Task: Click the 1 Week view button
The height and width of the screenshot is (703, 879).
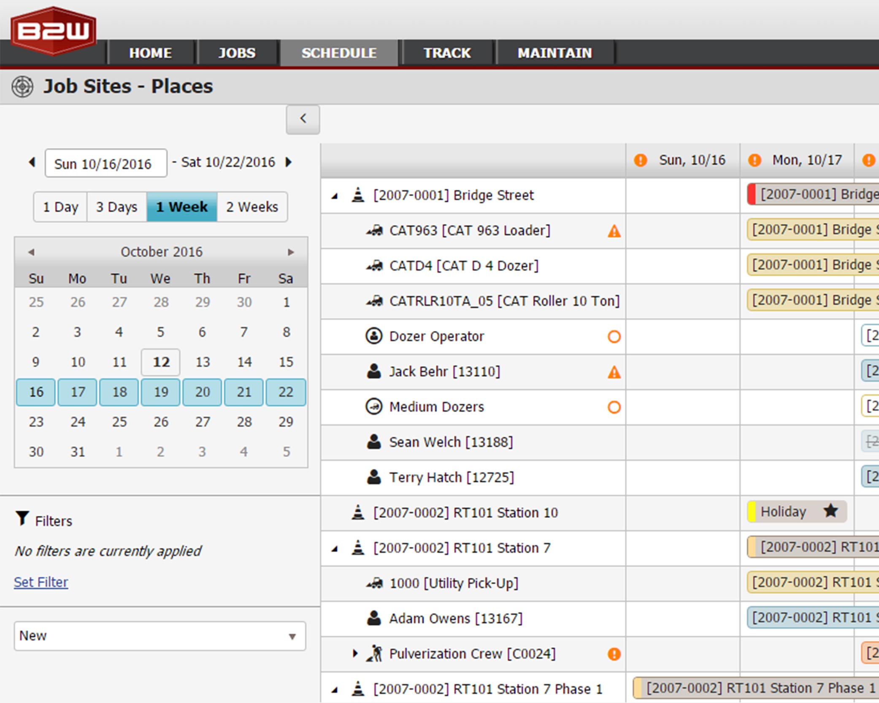Action: point(181,207)
